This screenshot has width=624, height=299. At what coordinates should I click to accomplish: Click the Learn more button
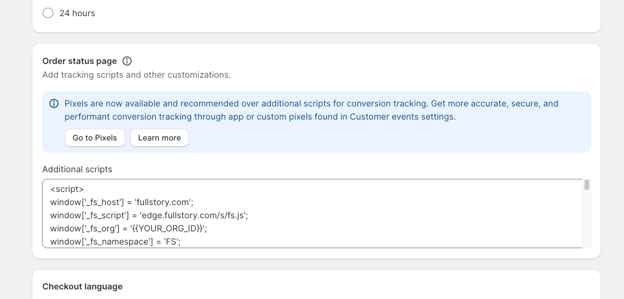pos(159,138)
